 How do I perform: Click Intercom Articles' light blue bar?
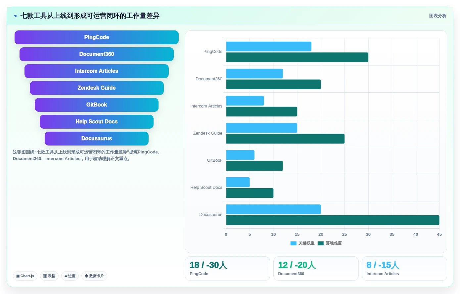click(245, 101)
